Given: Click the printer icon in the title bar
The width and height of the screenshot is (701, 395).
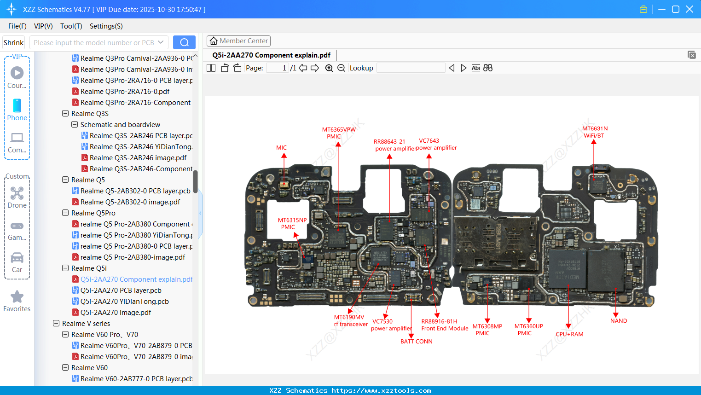Looking at the screenshot, I should [643, 9].
